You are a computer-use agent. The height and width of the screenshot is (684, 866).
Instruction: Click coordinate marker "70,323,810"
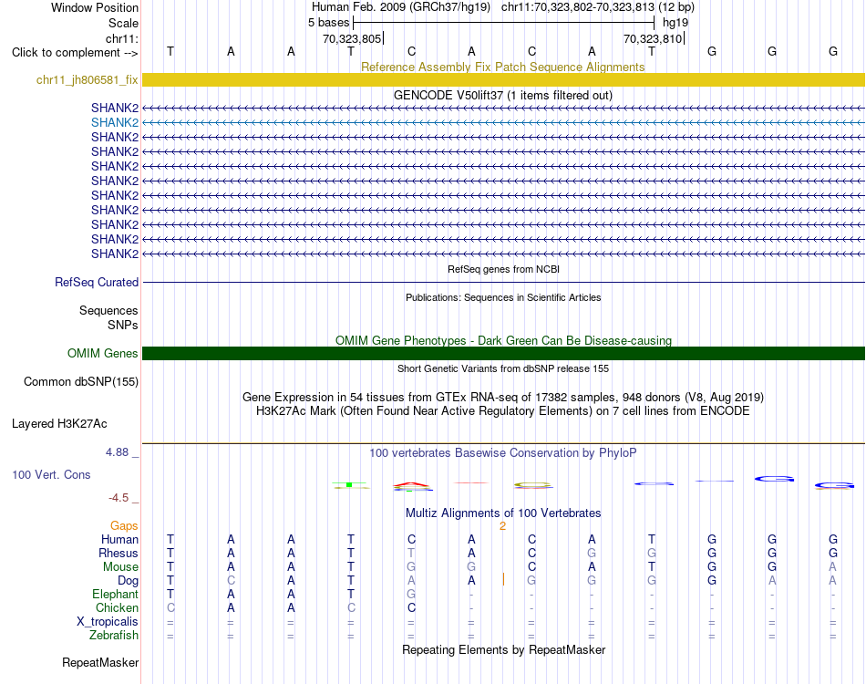coord(654,38)
